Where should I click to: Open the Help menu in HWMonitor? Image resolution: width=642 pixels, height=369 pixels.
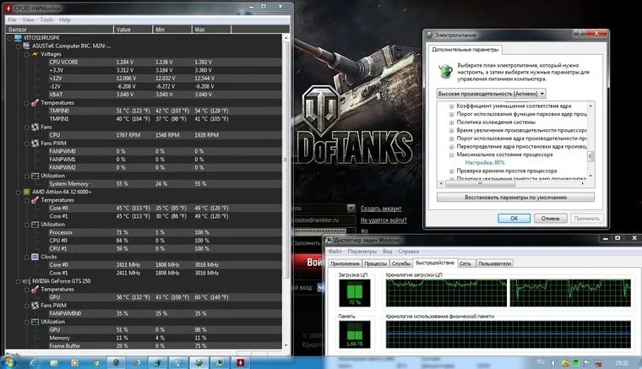65,19
